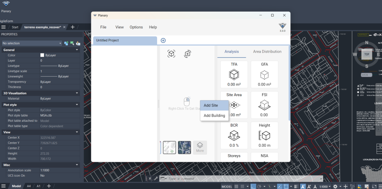Click the workspace switching gear icon
Screen dimensions: 382x189
pyautogui.click(x=335, y=186)
